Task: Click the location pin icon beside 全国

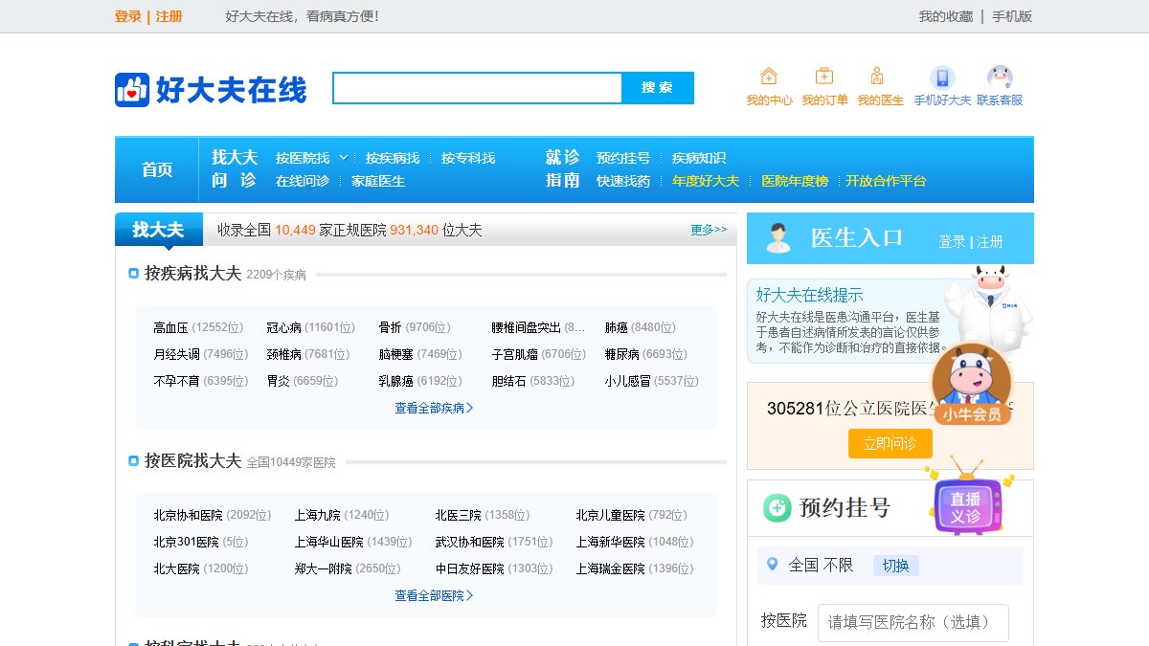Action: 773,565
